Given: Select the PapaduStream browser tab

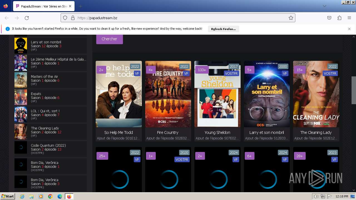Looking at the screenshot, I should tap(43, 6).
